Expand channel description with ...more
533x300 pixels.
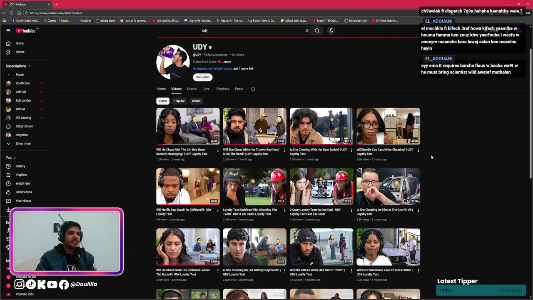226,62
